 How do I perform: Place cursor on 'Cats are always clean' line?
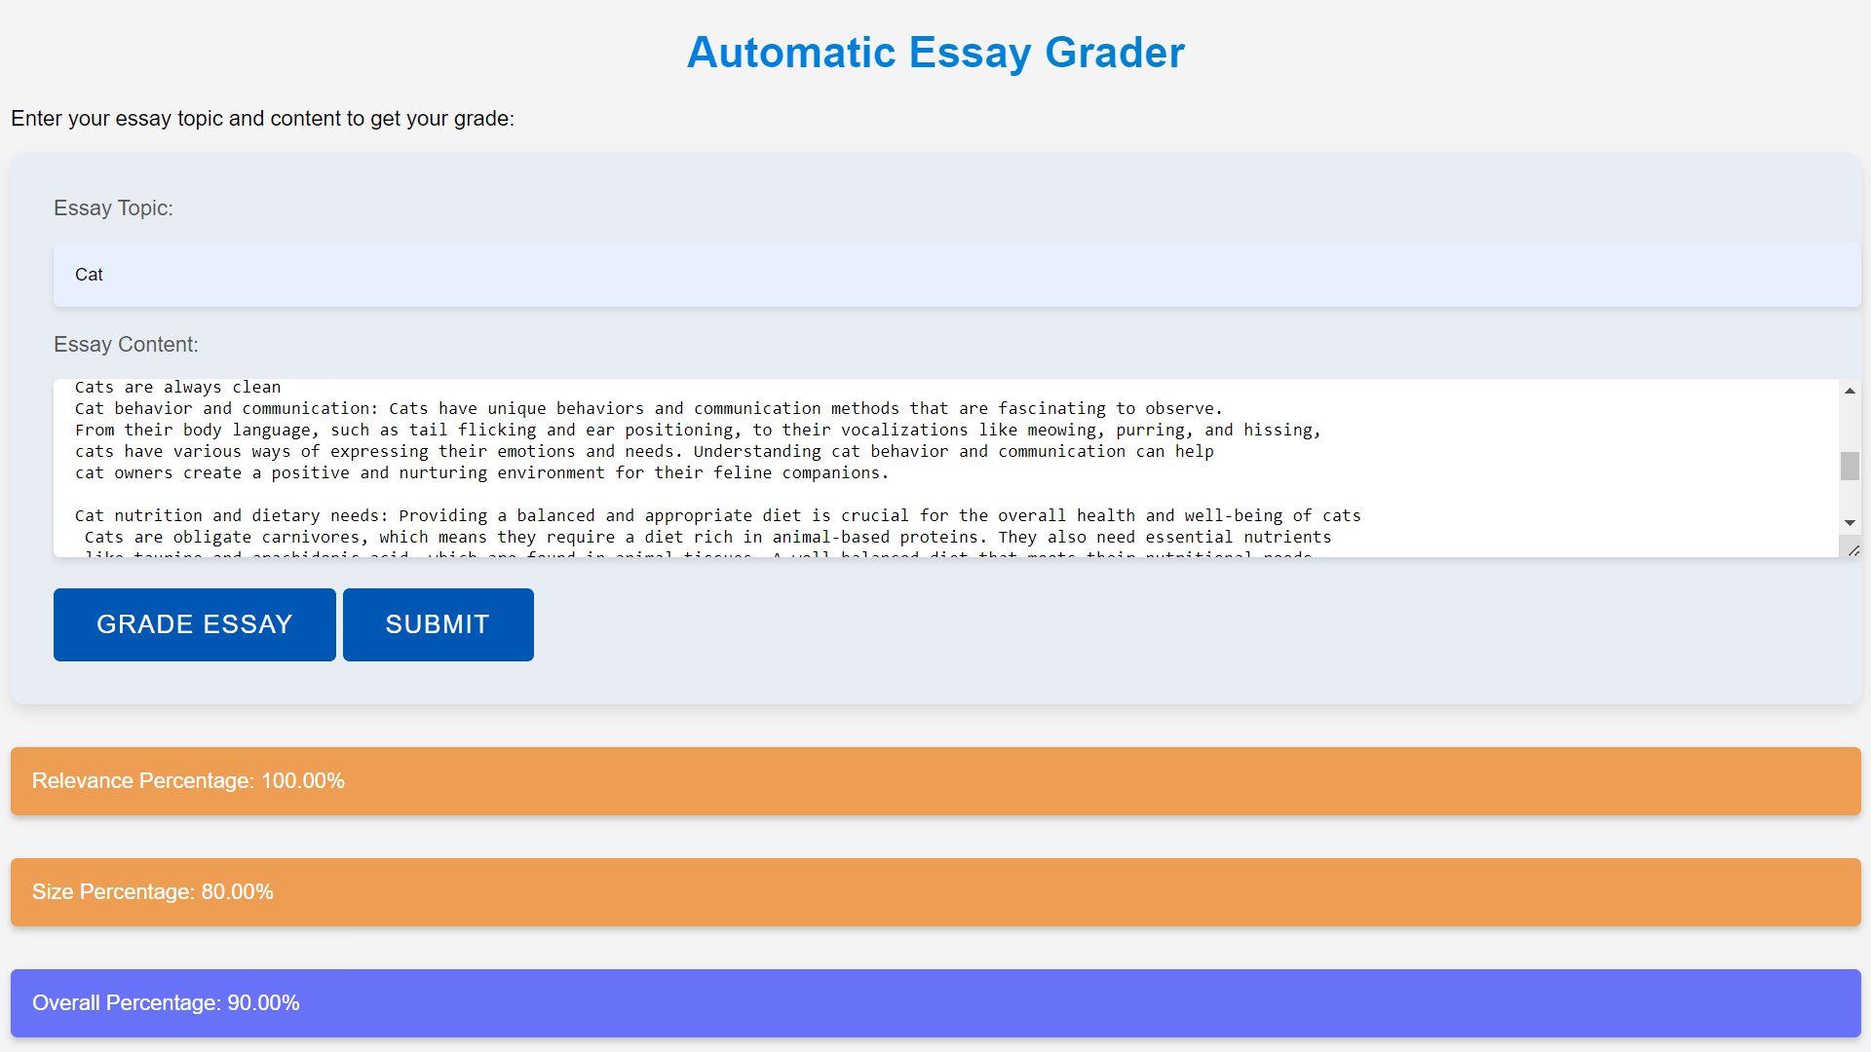[x=177, y=388]
